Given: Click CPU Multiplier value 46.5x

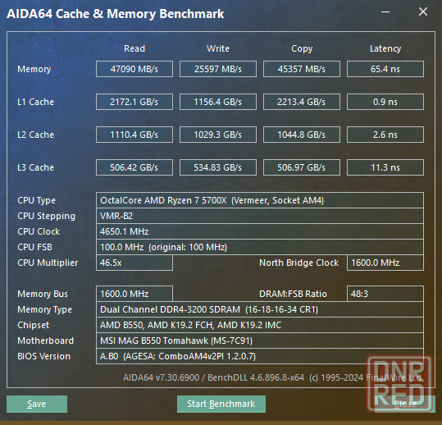Looking at the screenshot, I should (134, 263).
